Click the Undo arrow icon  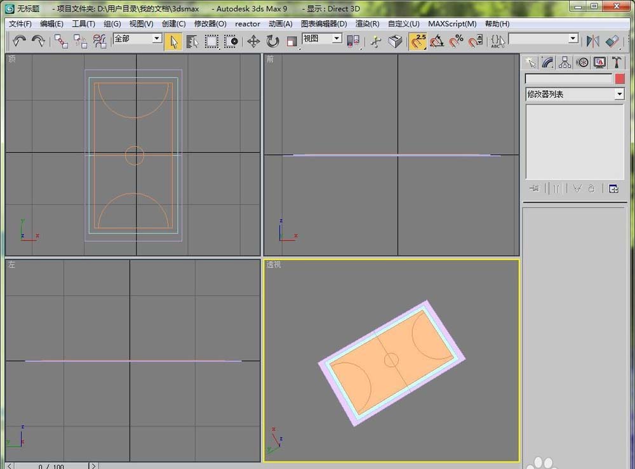[20, 41]
